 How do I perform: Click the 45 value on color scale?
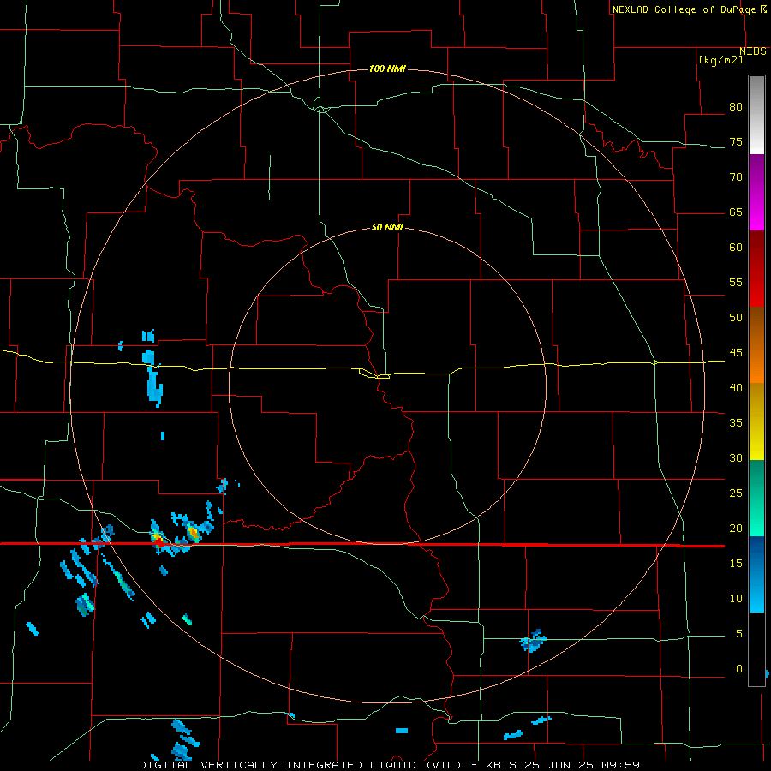[736, 353]
